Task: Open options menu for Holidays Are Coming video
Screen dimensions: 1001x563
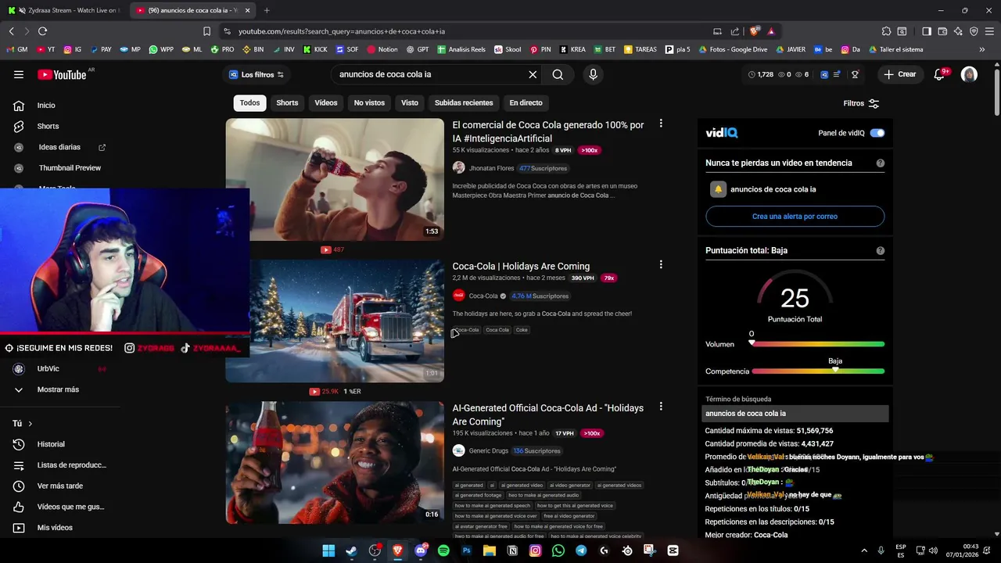Action: [661, 265]
